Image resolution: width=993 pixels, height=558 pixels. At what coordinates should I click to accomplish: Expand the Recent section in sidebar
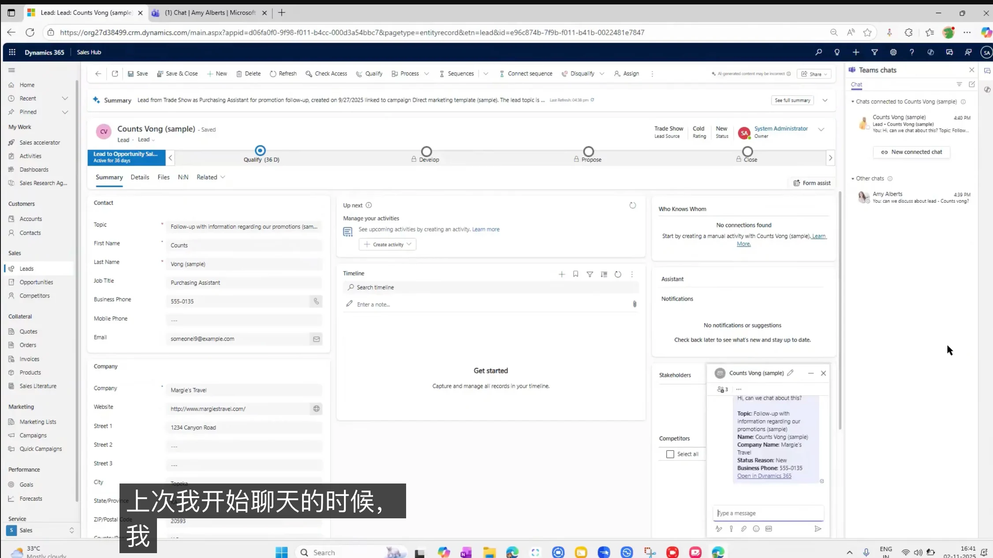65,98
